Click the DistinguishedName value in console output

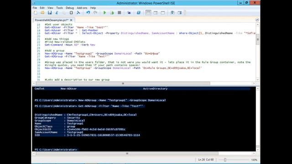(x=102, y=115)
